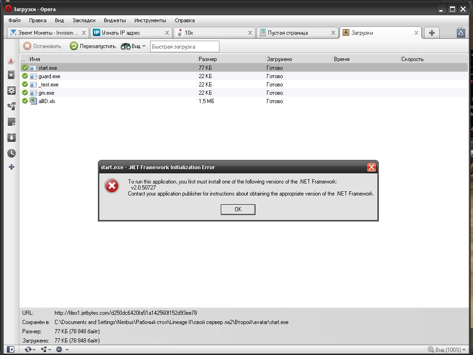Close the Загрузки tab

(416, 33)
